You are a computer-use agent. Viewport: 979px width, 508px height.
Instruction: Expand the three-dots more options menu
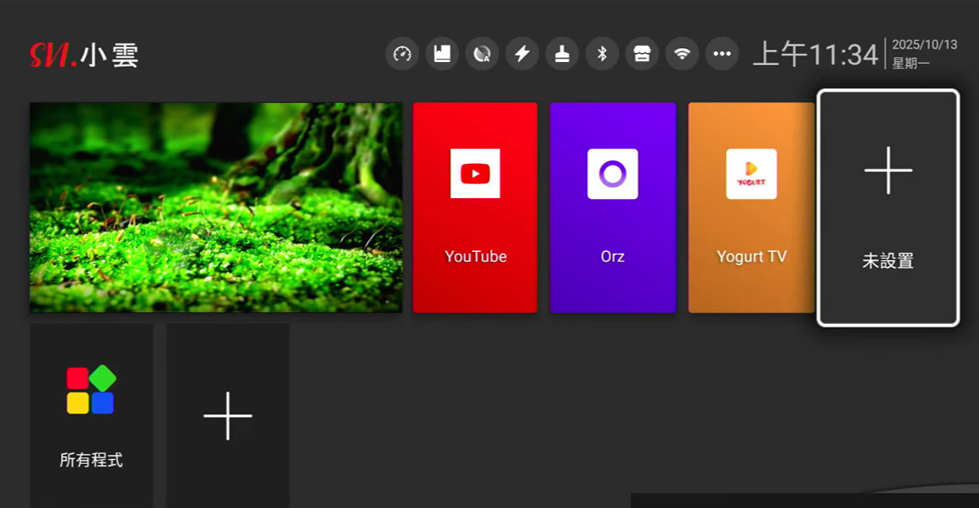[x=722, y=54]
